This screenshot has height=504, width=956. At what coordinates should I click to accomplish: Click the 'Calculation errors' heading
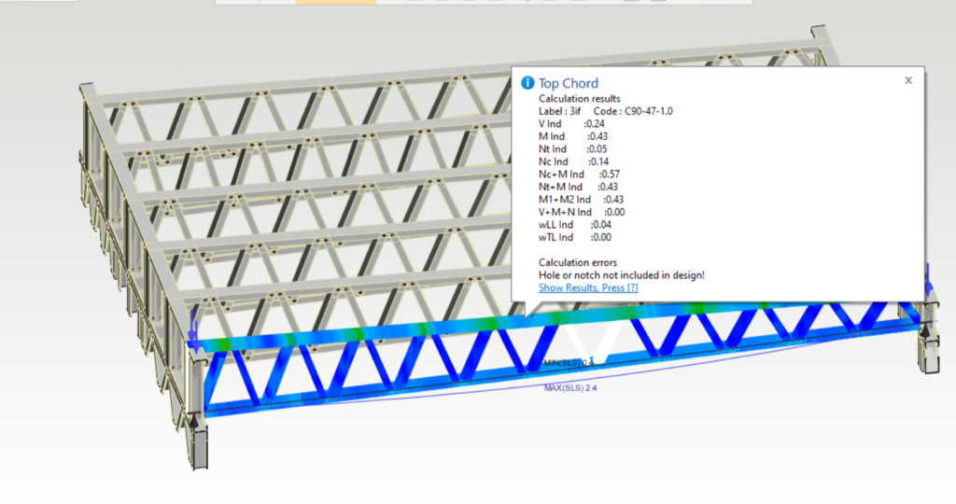(577, 262)
